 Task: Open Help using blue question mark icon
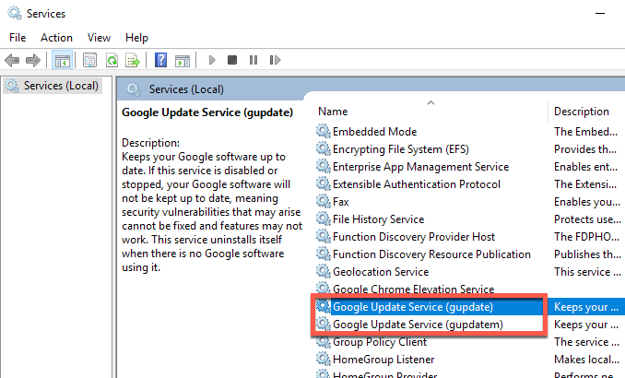(x=160, y=61)
